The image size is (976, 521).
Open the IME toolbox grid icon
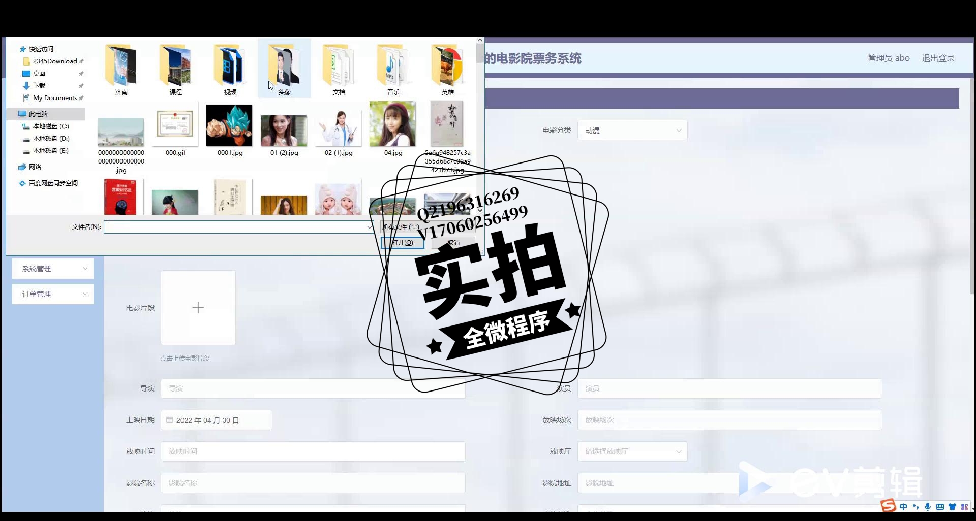[x=964, y=507]
